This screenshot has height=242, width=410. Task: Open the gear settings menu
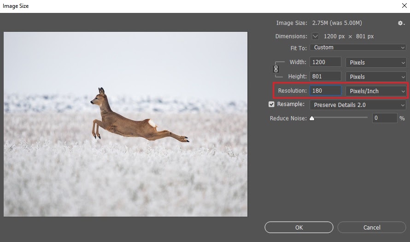[401, 24]
